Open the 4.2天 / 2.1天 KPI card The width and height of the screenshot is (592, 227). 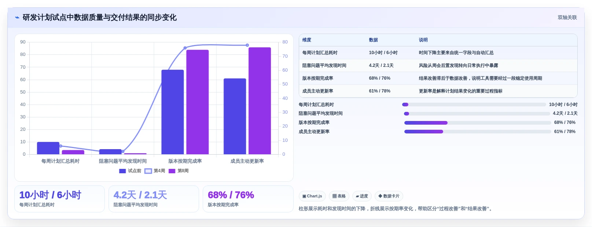pyautogui.click(x=154, y=199)
